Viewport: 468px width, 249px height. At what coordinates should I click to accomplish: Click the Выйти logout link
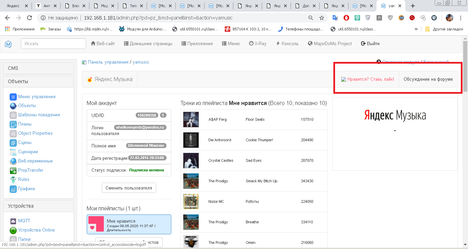[x=370, y=44]
